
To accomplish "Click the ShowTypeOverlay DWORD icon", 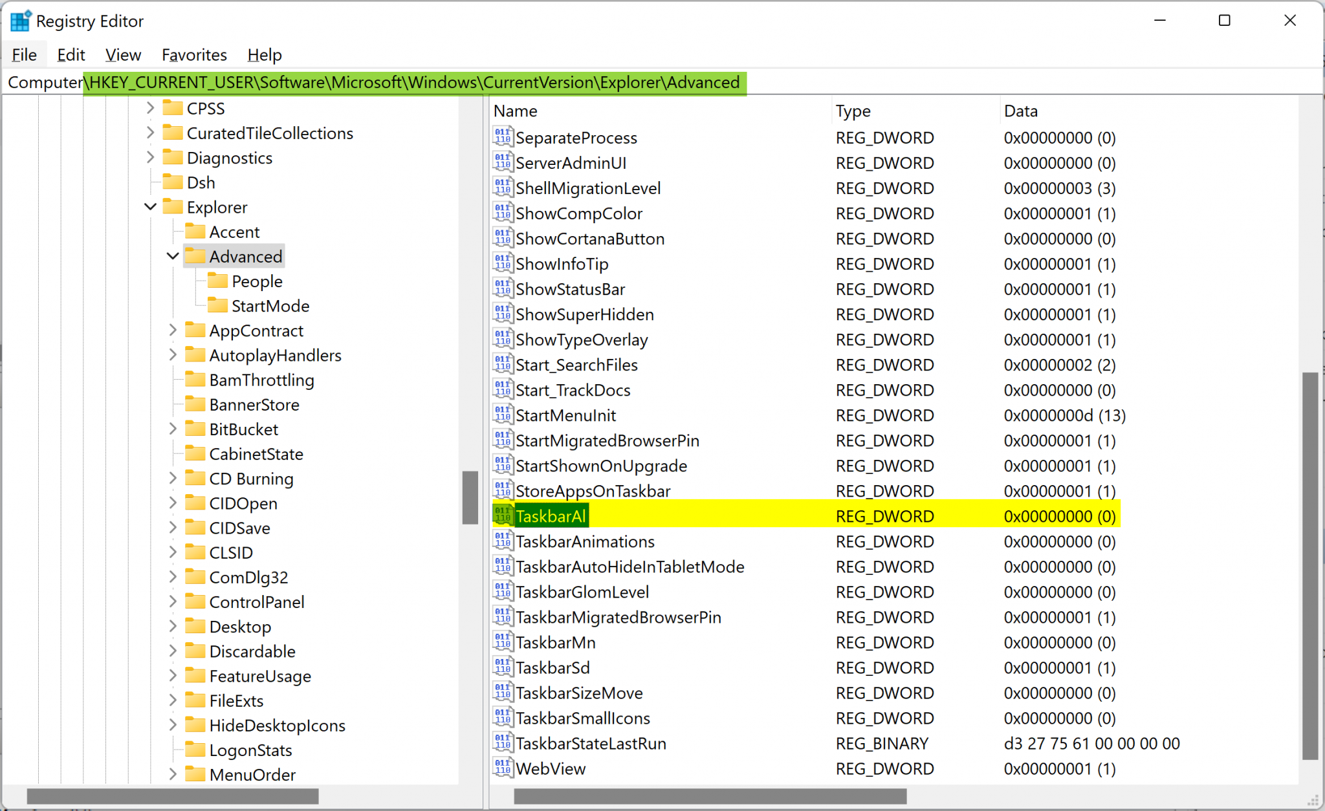I will pos(503,338).
